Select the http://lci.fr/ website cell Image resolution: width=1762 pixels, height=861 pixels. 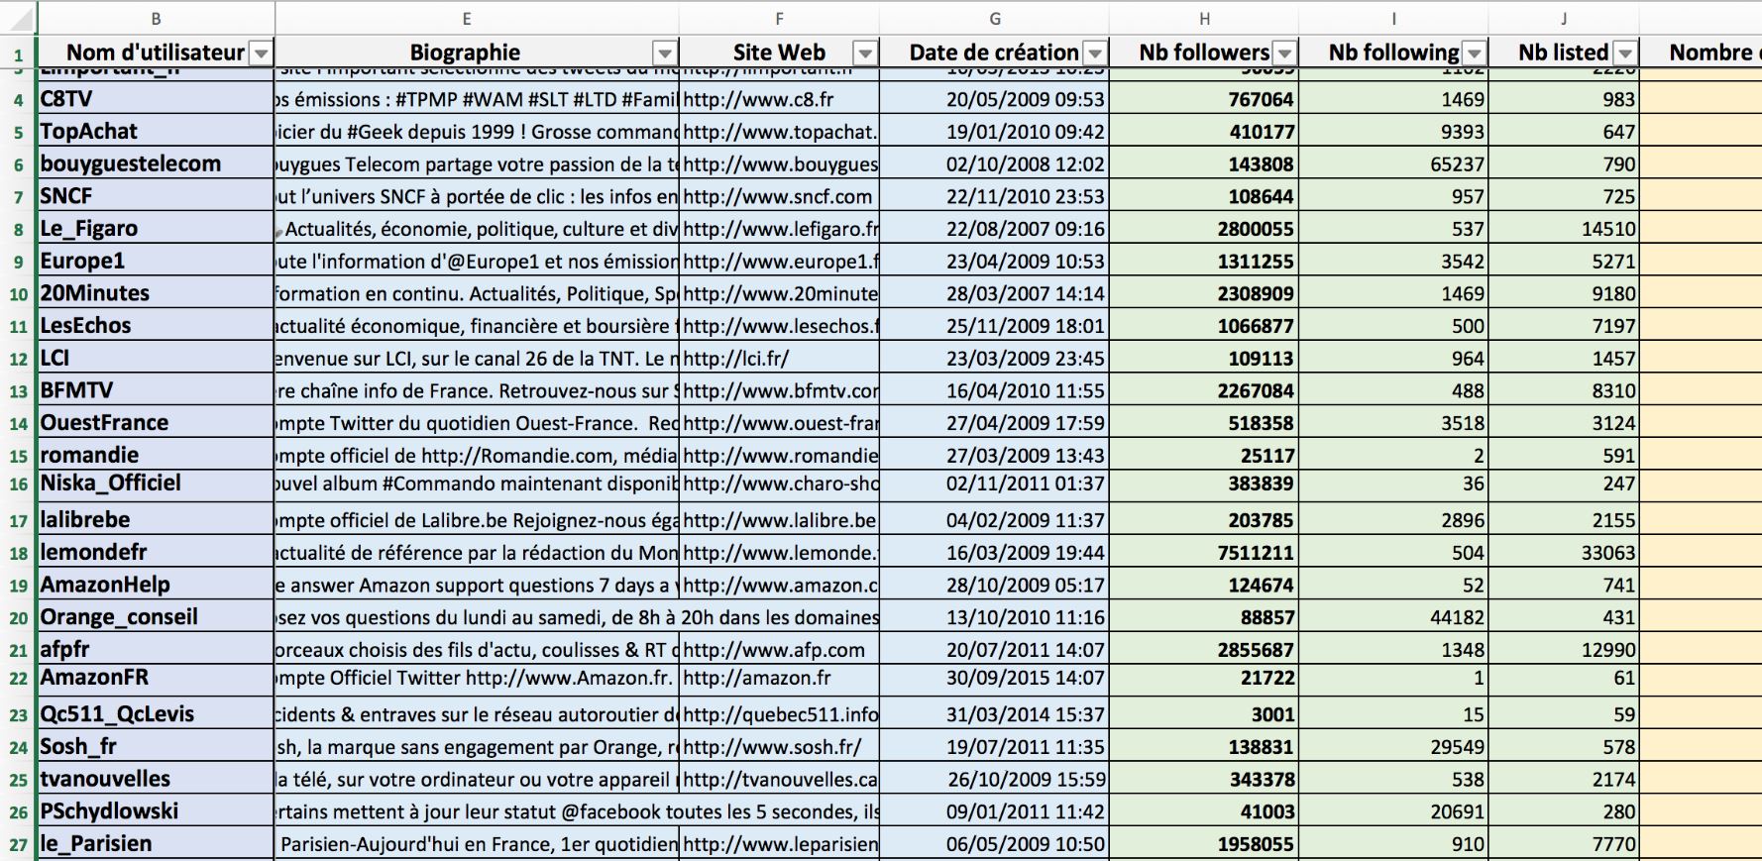click(779, 358)
